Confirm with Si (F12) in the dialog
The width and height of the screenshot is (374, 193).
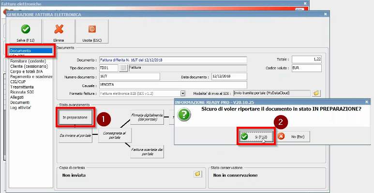(x=256, y=137)
